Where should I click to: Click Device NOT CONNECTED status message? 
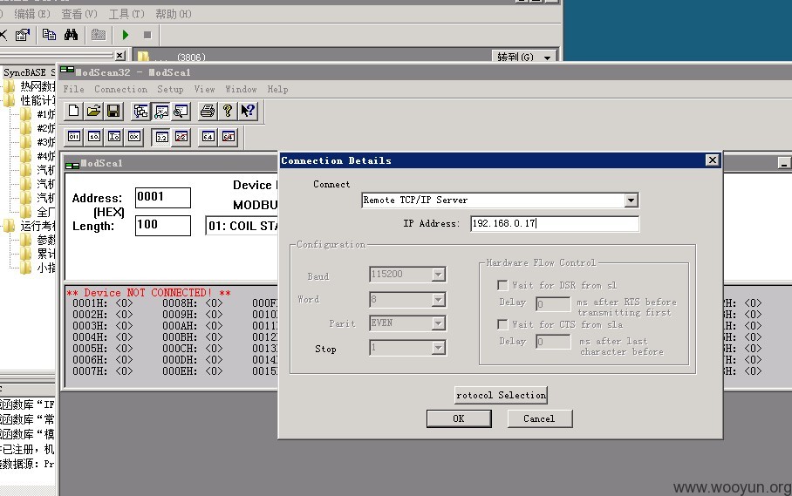click(149, 293)
